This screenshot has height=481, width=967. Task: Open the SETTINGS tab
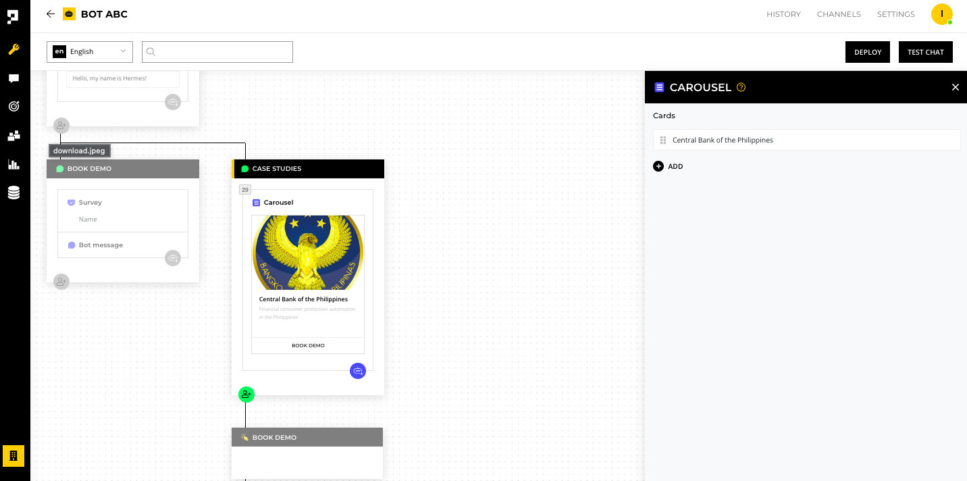click(896, 14)
